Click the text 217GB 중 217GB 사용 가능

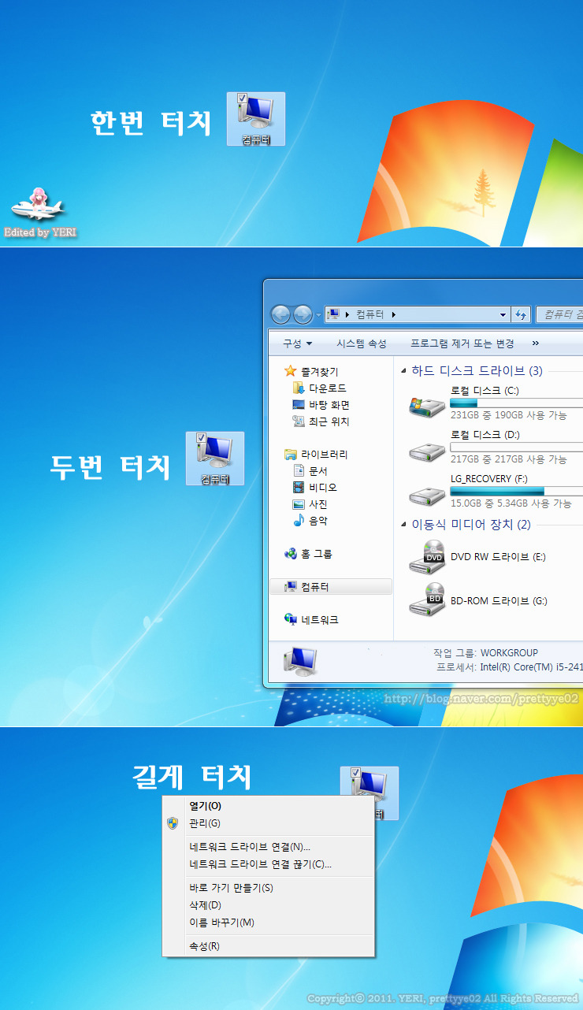509,459
